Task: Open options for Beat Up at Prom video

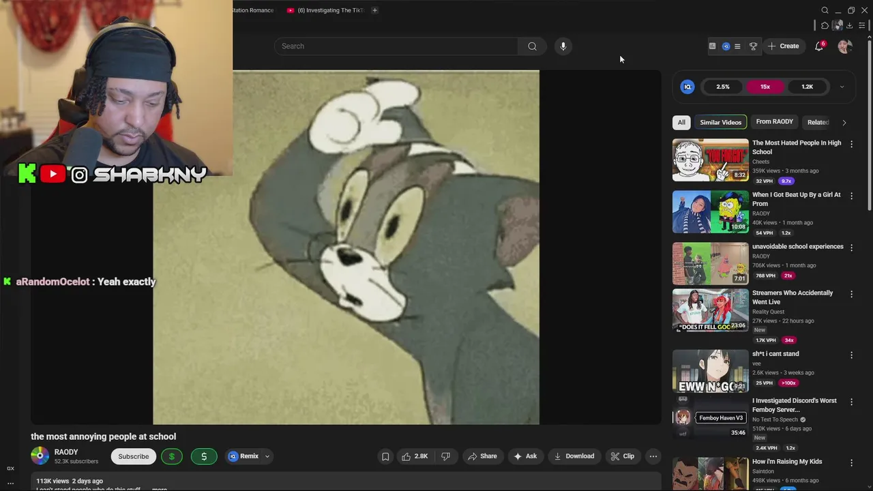Action: [851, 196]
